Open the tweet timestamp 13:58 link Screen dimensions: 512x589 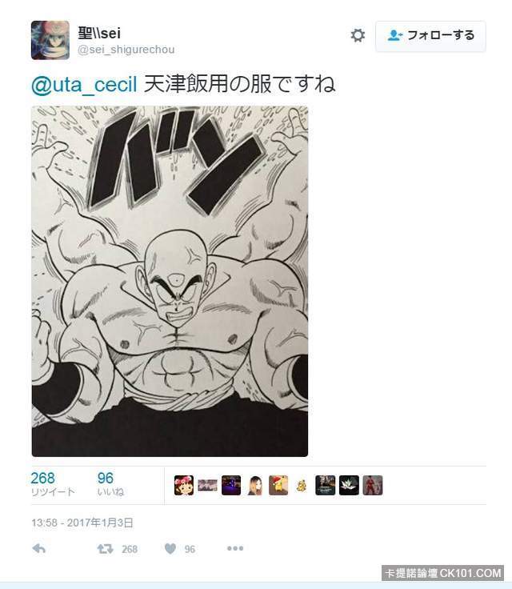pyautogui.click(x=82, y=523)
